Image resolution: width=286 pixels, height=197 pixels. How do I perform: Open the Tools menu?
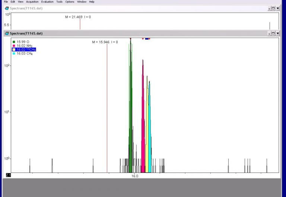click(x=59, y=2)
